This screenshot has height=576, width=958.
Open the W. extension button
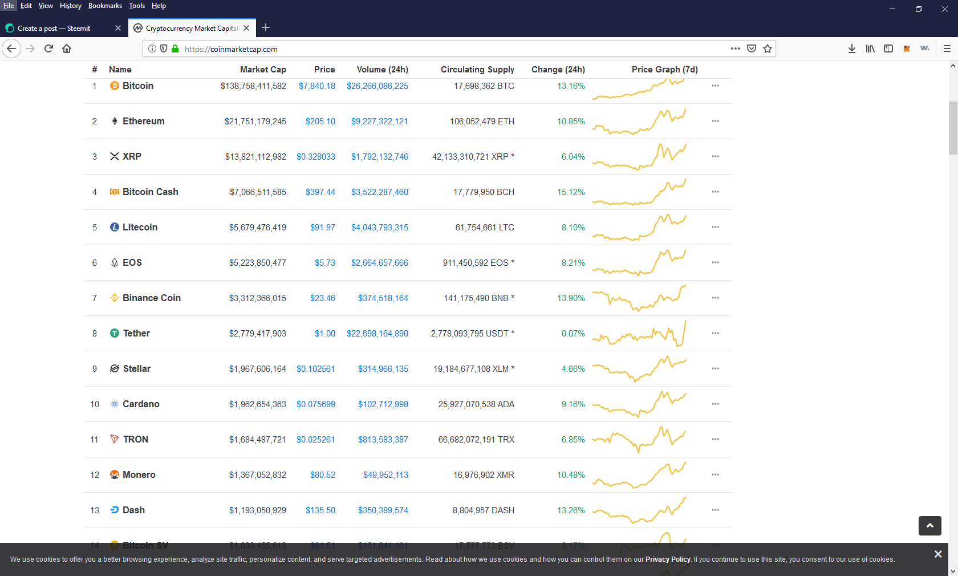(925, 48)
